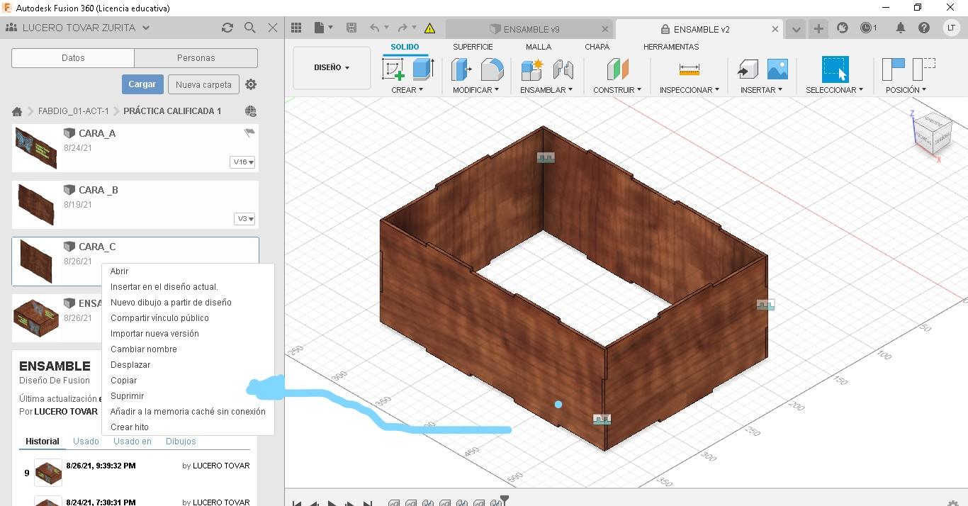Go to the home icon in the breadcrumb
Screen dimensions: 968x506
point(17,111)
